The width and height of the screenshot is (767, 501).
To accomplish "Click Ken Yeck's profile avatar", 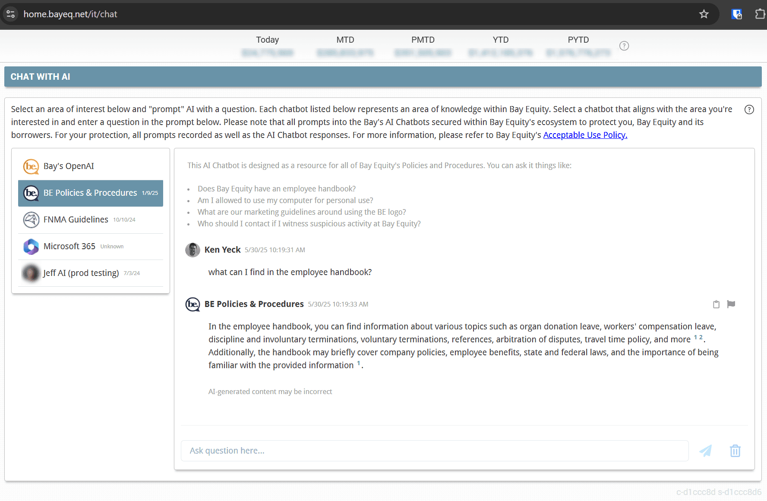I will coord(193,250).
